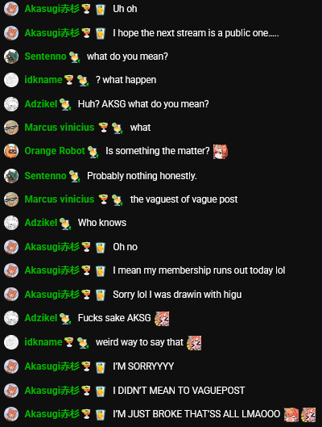
Task: Click the member badge beside Orange Robot name
Action: coord(93,152)
